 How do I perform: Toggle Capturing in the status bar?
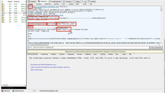(5, 91)
